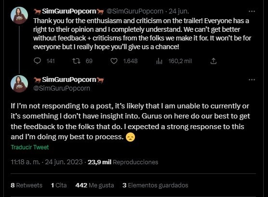
Task: Open the 24 jun. timestamp of first tweet
Action: pos(179,11)
